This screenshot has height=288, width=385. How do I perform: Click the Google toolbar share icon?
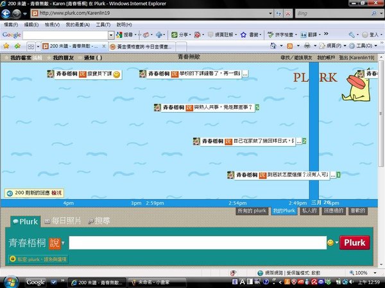tap(174, 35)
